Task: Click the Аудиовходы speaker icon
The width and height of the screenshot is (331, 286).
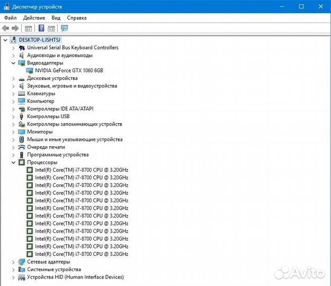Action: (x=21, y=55)
